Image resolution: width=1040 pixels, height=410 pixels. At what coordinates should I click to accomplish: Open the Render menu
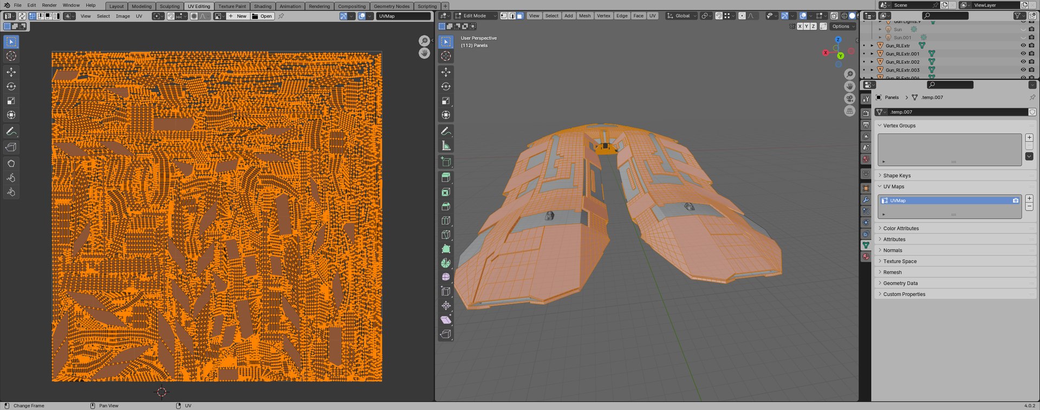(x=49, y=5)
